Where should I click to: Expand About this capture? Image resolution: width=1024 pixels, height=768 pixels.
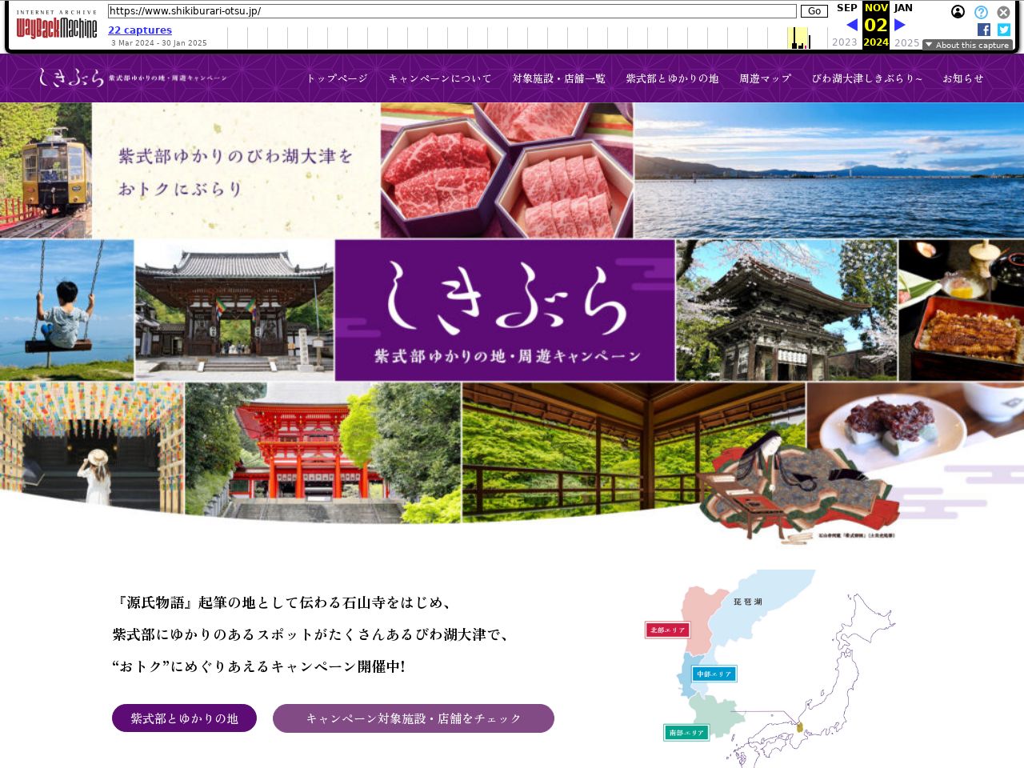point(968,45)
